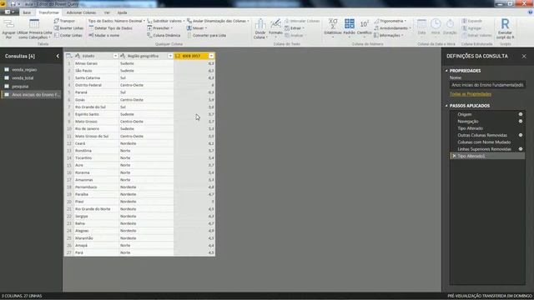Viewport: 534px width, 300px height.
Task: Click the Inverter Linhas tool
Action: tap(68, 27)
